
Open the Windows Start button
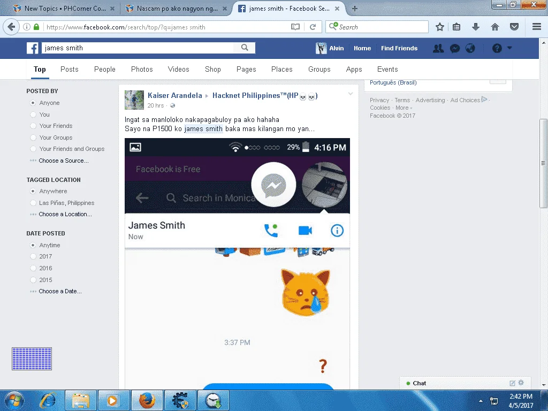coord(14,400)
